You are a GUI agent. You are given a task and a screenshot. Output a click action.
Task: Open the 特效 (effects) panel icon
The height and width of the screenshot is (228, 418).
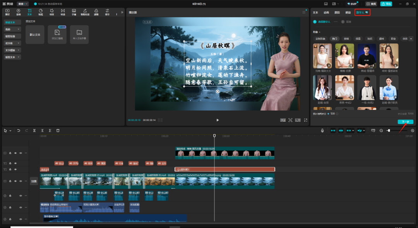click(51, 12)
